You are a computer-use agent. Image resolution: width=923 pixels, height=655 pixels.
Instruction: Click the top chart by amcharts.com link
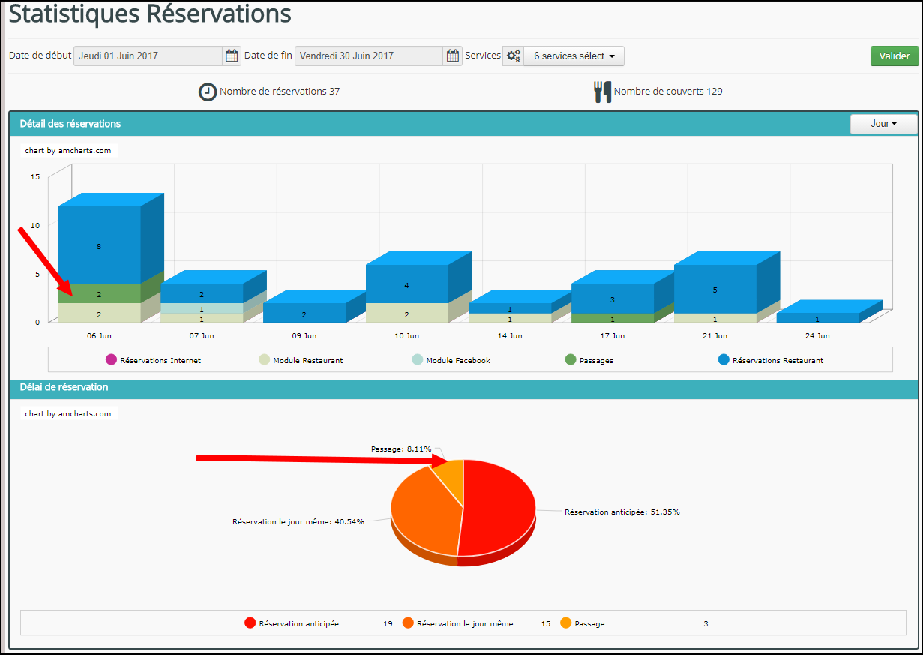coord(68,150)
